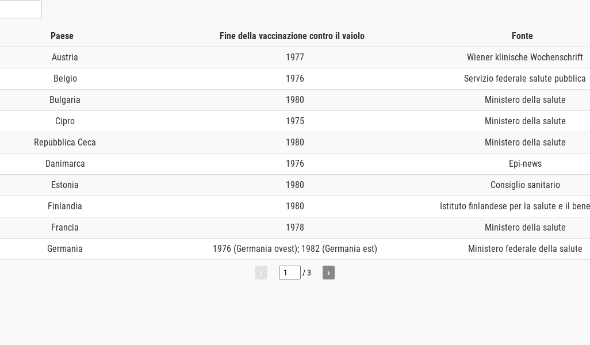Screen dimensions: 590x345
Task: Click the Epi-news source cell
Action: tap(525, 164)
